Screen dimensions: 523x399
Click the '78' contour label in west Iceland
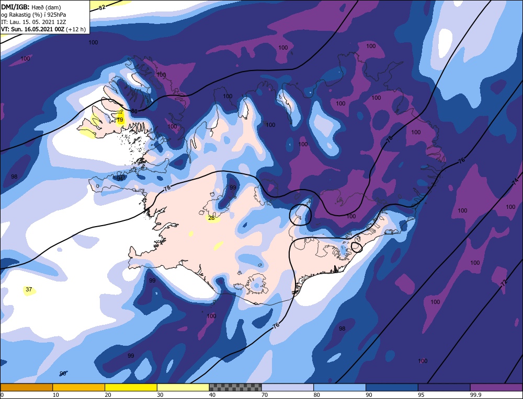[167, 188]
